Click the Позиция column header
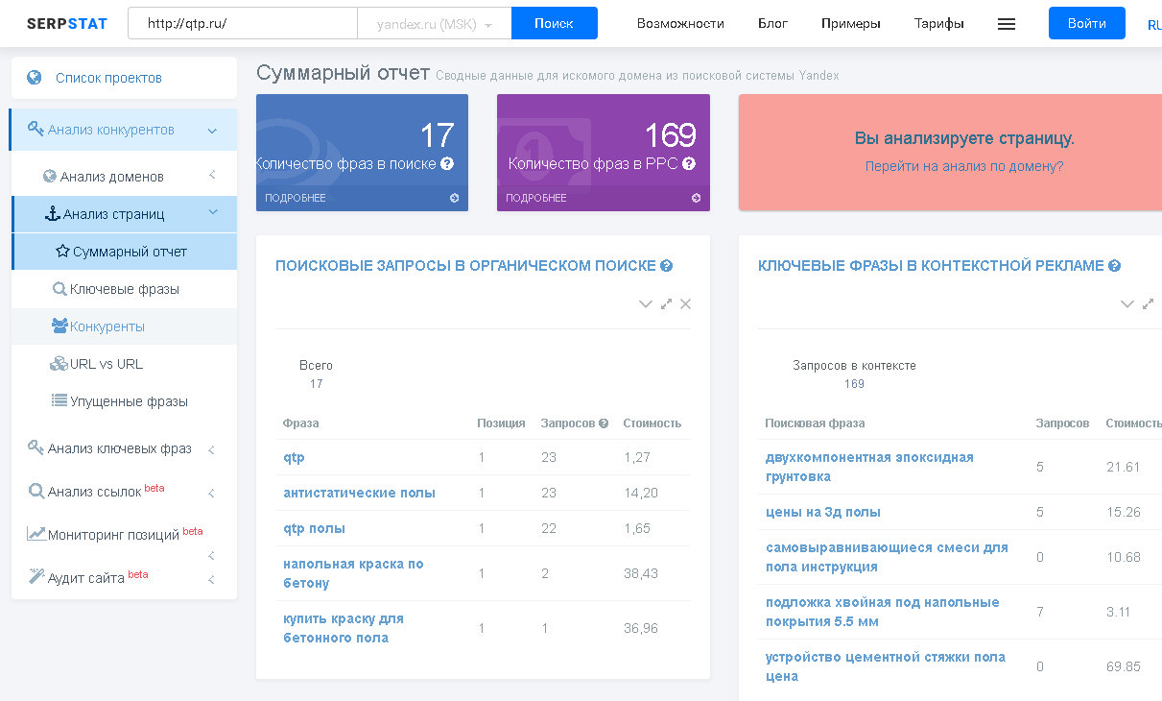Screen dimensions: 1162x701 [x=501, y=423]
